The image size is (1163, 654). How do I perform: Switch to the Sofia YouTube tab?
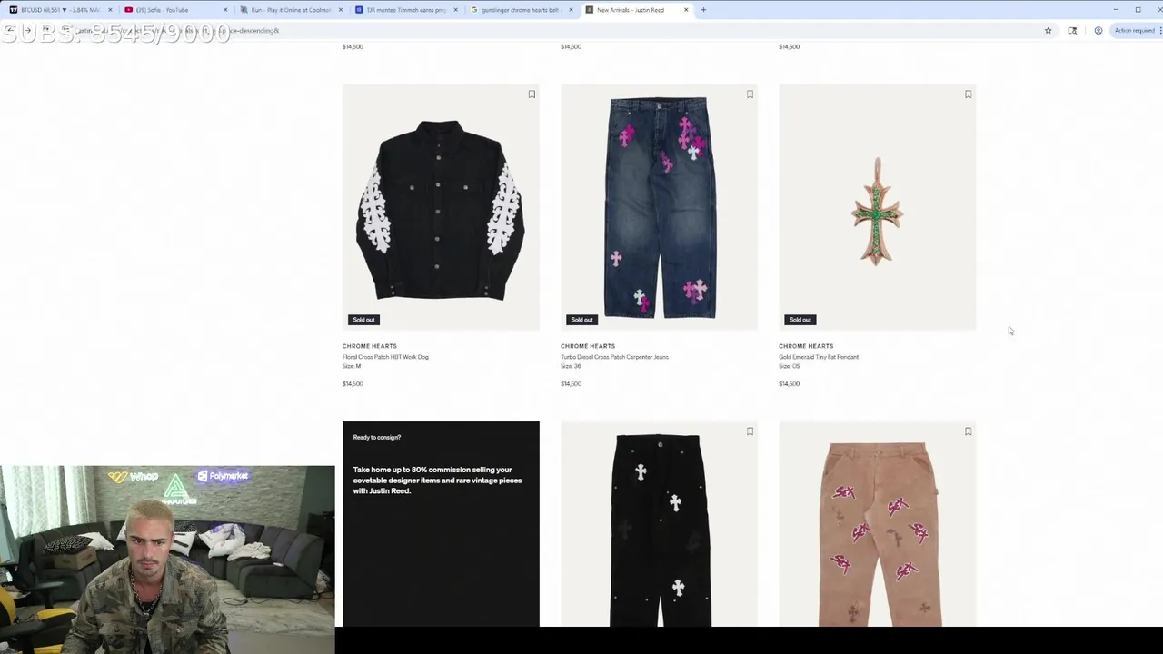tap(174, 10)
